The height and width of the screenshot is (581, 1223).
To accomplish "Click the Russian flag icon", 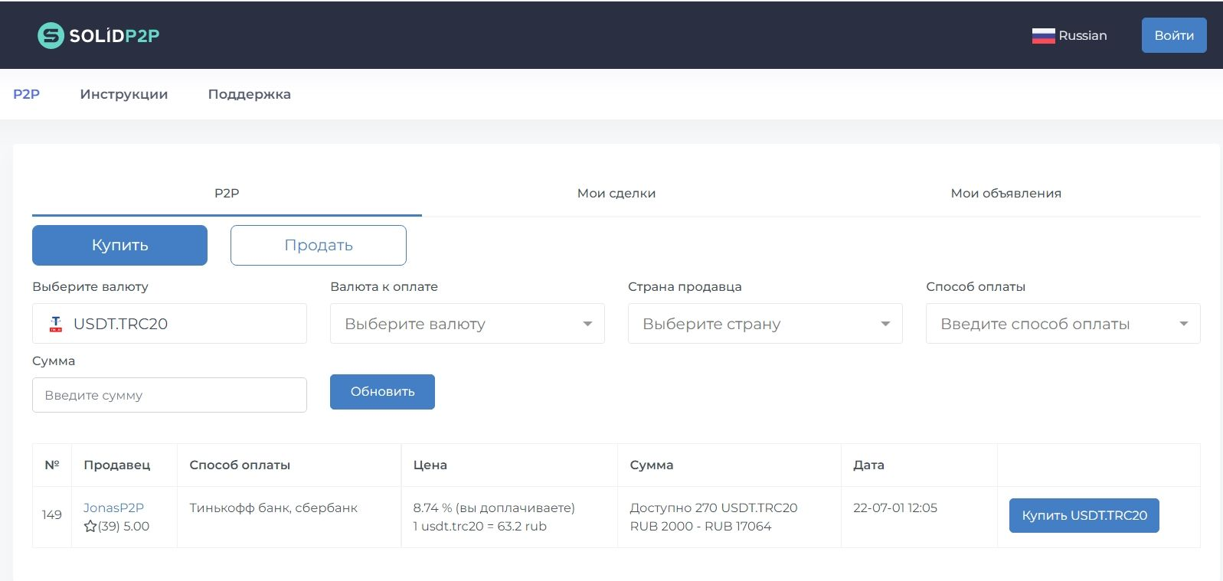I will (1043, 35).
